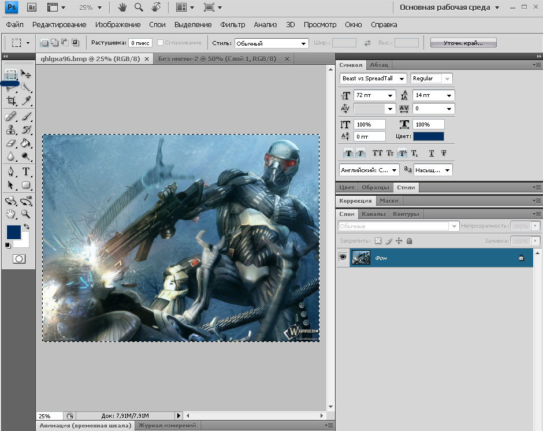Toggle underline text style in Символ panel
The image size is (543, 431).
(x=432, y=153)
